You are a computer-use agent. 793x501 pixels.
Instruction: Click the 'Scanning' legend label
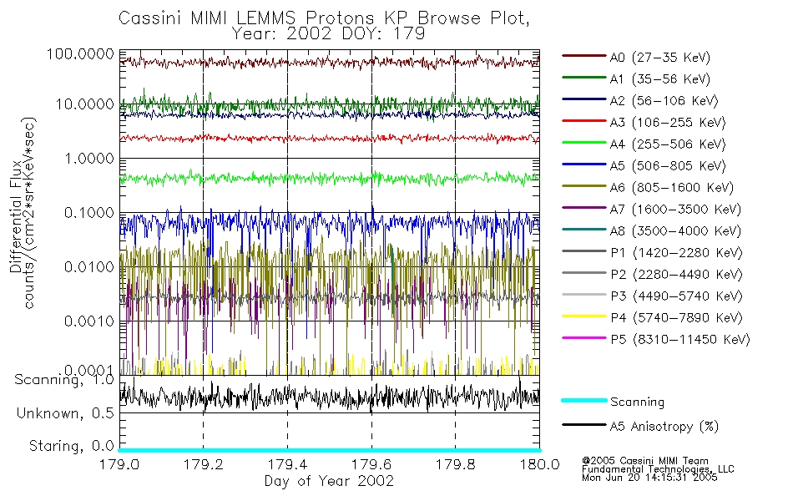coord(637,402)
